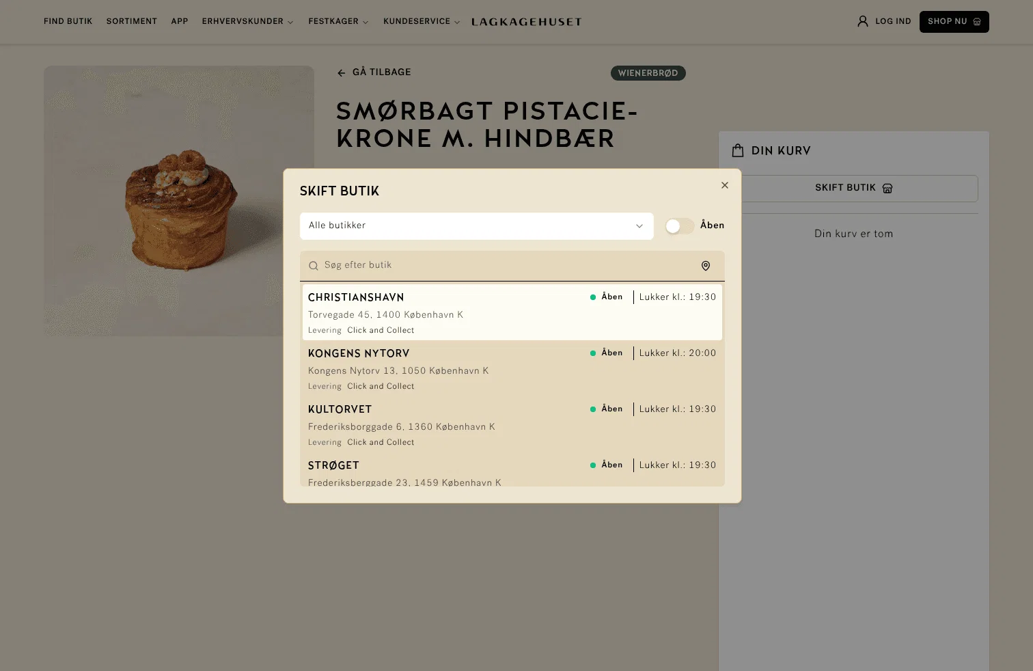1033x671 pixels.
Task: Click the Lagkagehuset logo
Action: 527,22
